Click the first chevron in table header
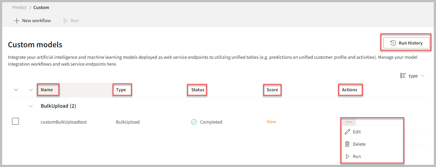Screen dimensions: 436x167 coord(16,90)
